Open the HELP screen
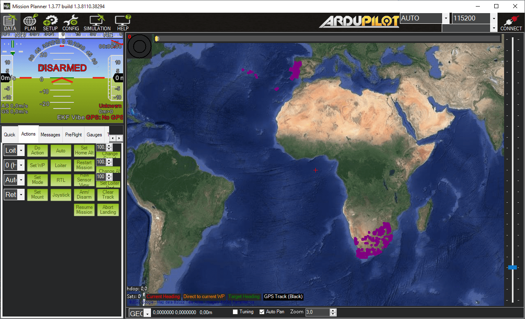This screenshot has width=525, height=319. pos(123,23)
